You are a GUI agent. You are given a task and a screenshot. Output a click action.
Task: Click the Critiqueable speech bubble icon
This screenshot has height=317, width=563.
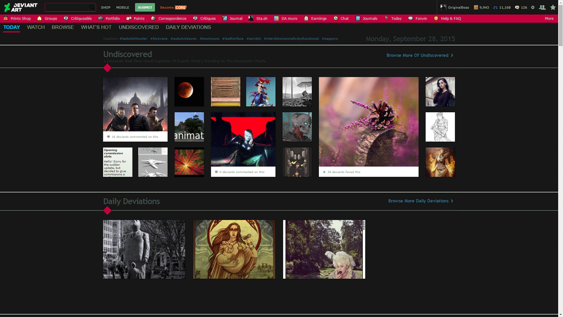[x=66, y=18]
